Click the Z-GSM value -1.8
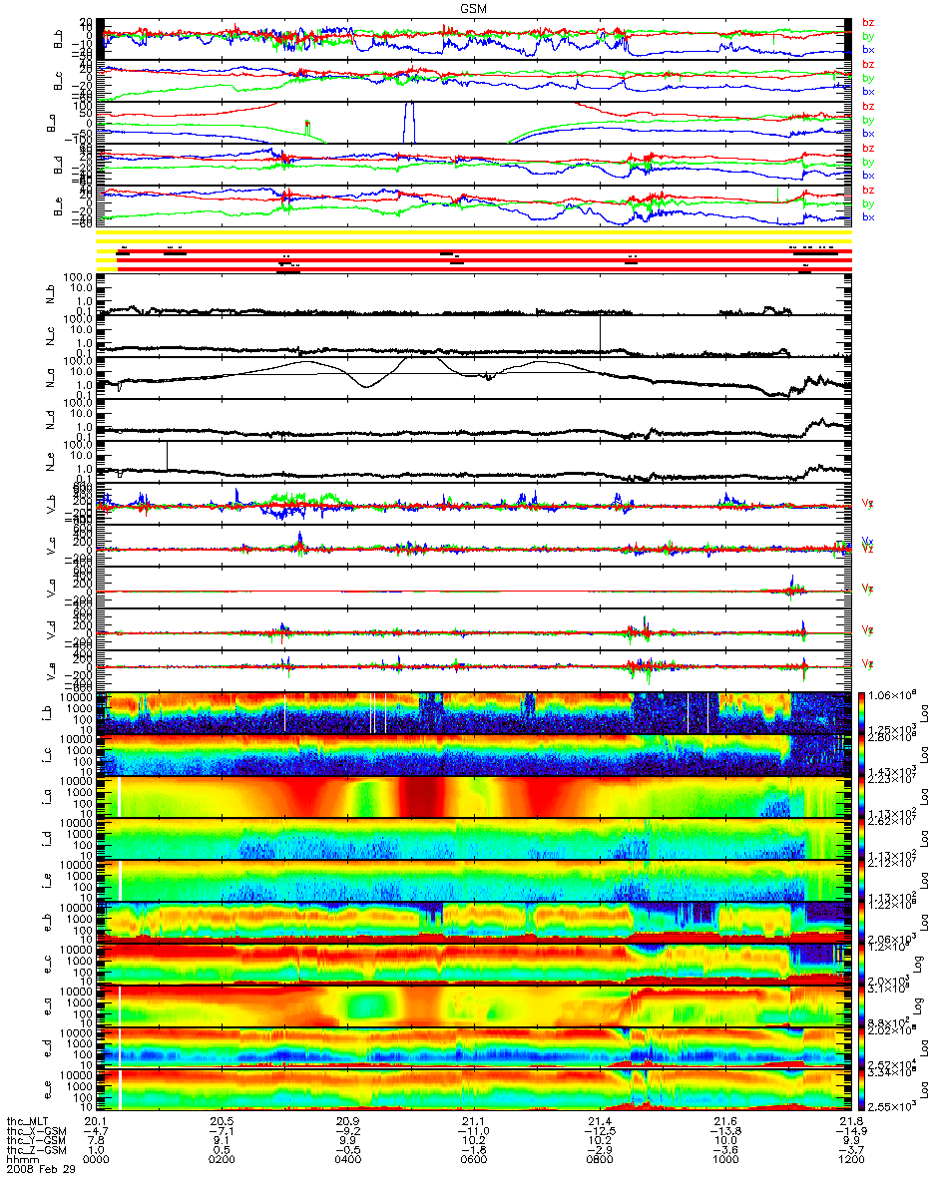Screen dimensions: 928x1197 click(474, 1151)
